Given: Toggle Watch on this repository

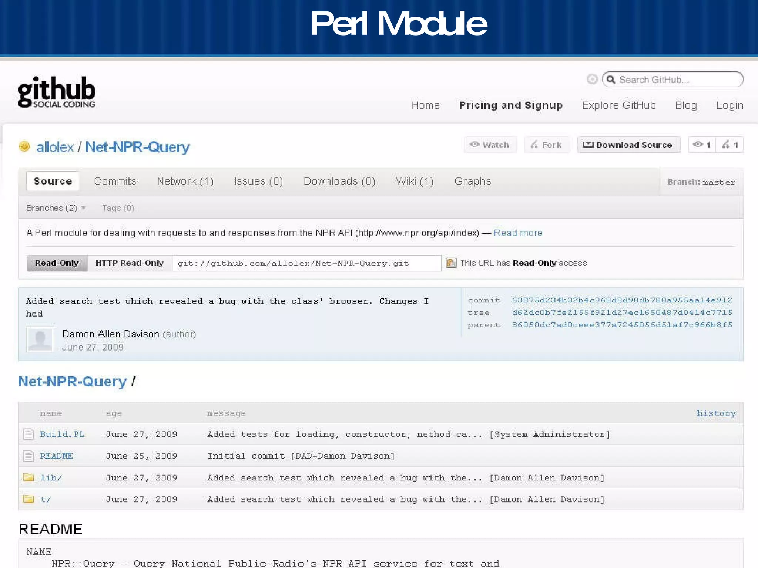Looking at the screenshot, I should click(490, 145).
